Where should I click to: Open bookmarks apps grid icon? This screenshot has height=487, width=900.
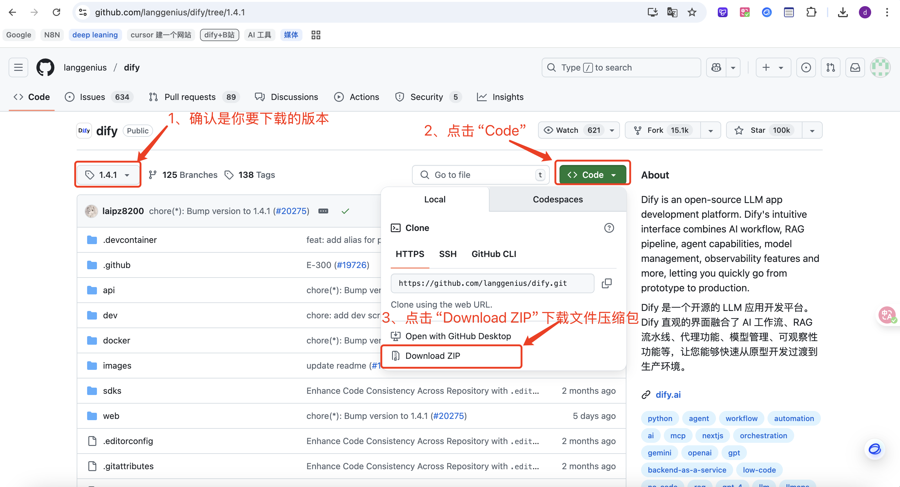pos(316,35)
